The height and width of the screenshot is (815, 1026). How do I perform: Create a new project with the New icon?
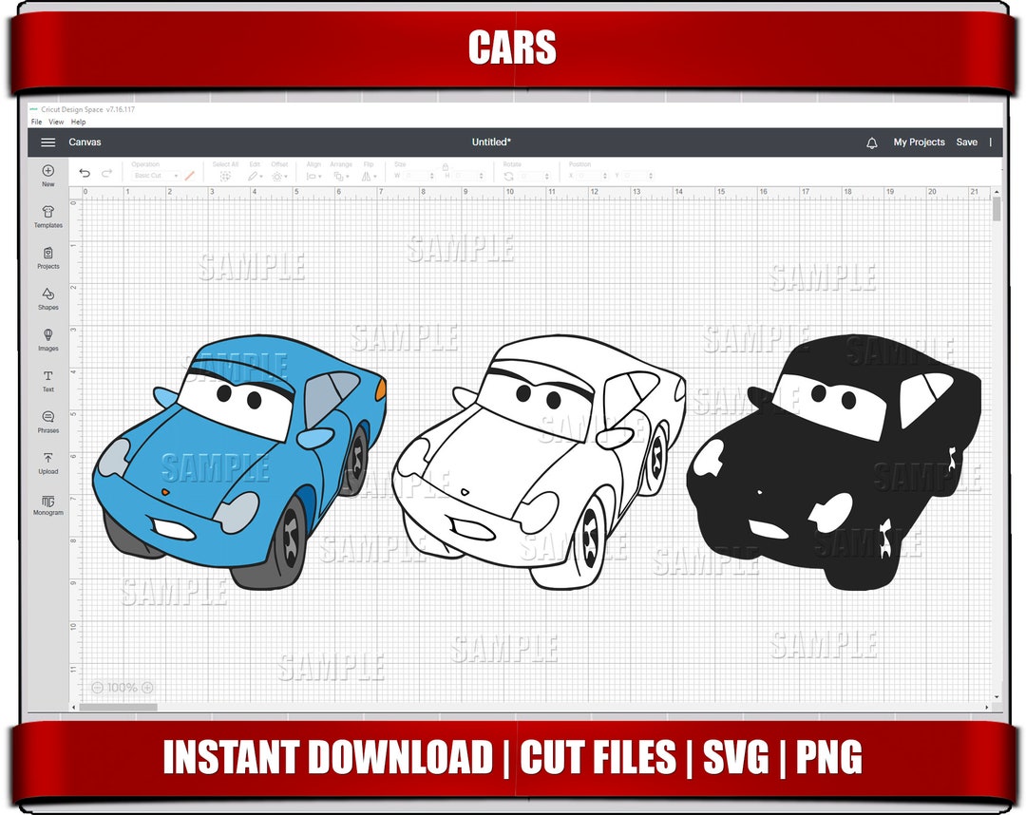click(x=47, y=171)
